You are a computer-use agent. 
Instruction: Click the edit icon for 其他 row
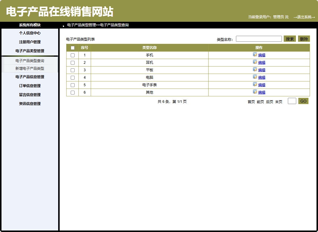(255, 92)
